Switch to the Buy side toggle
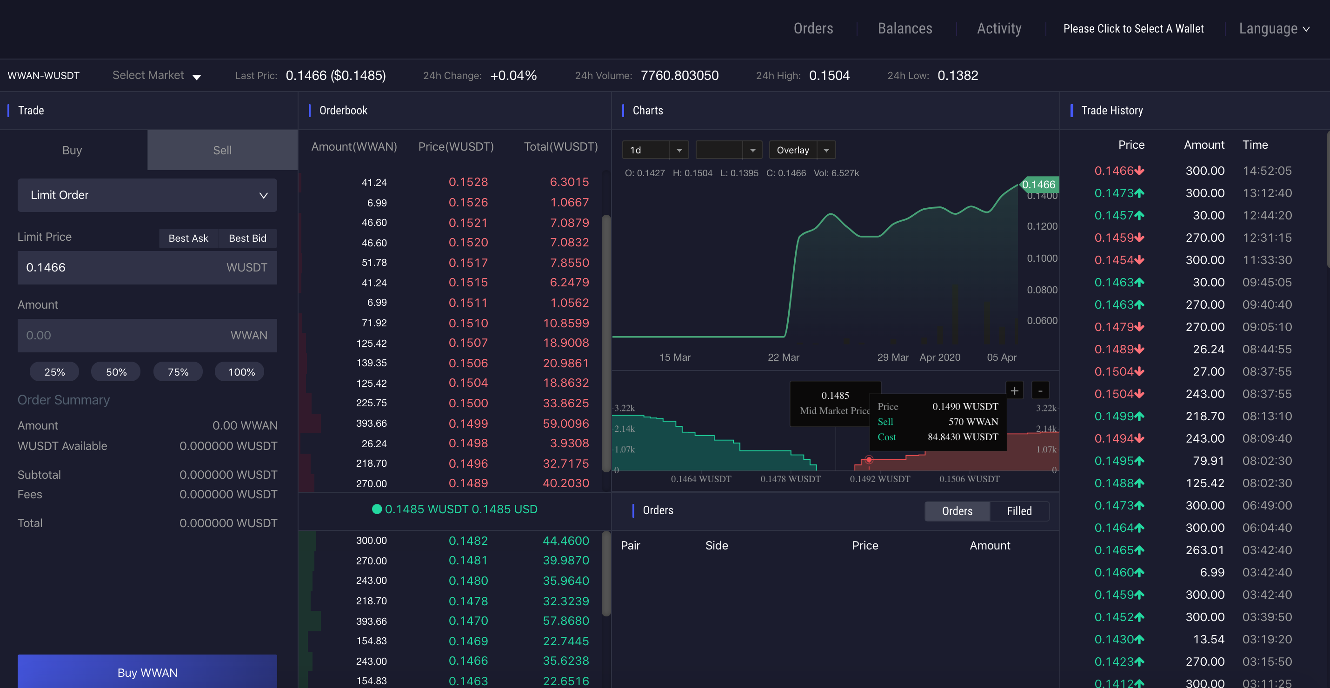This screenshot has width=1330, height=688. coord(72,150)
